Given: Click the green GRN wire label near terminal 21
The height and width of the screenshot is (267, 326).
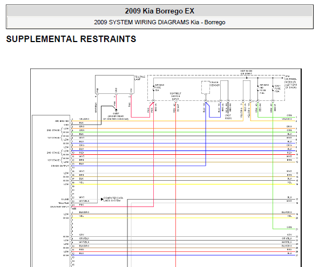Looking at the screenshot, I should point(289,227).
